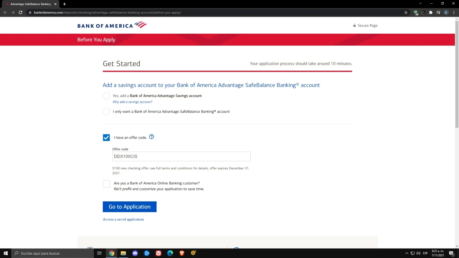
Task: Go back with the browser back arrow
Action: pos(5,13)
